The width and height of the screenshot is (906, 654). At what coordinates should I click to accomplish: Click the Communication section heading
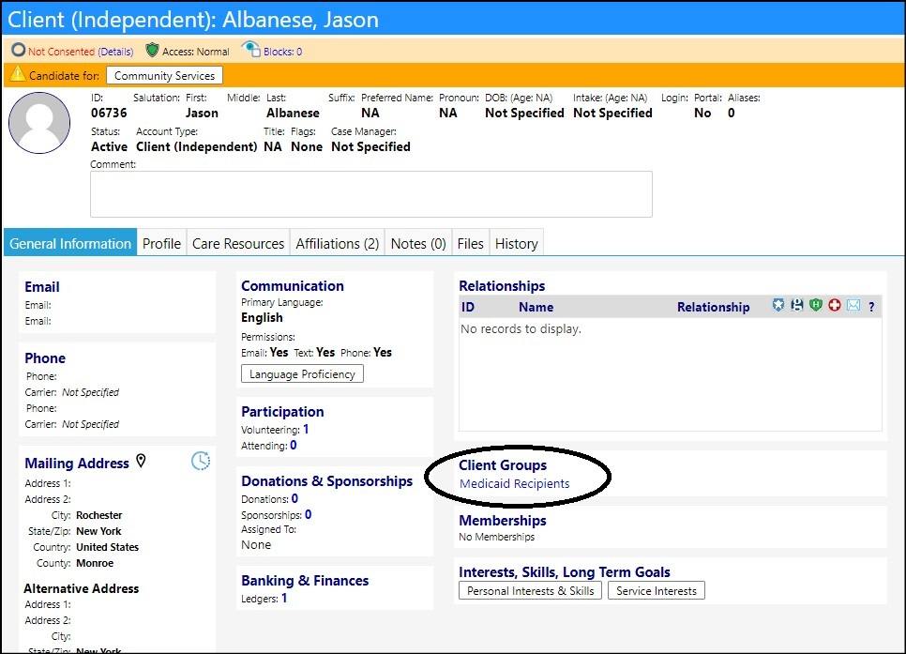pos(293,285)
